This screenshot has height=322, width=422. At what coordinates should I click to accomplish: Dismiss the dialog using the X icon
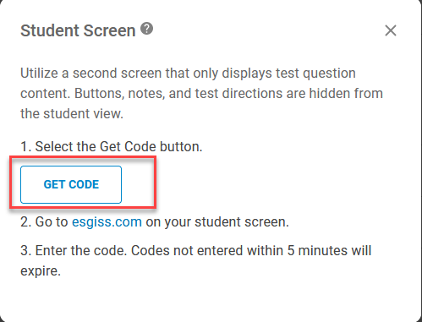(x=391, y=30)
